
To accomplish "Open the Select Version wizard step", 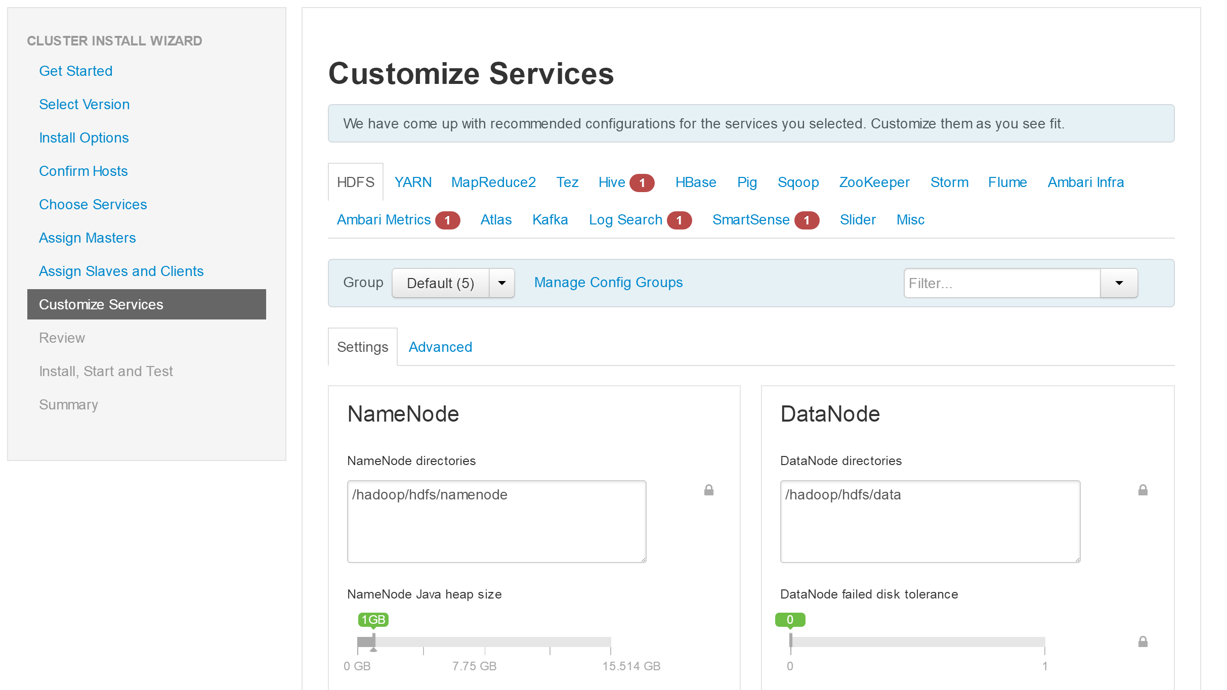I will point(84,104).
